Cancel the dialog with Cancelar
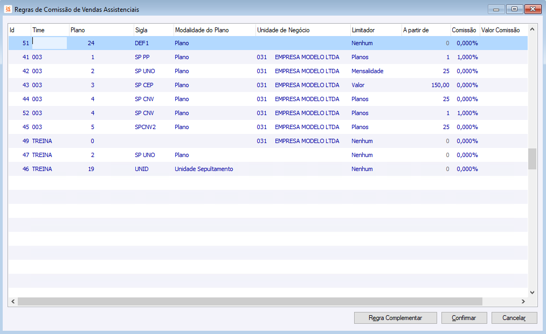 click(514, 318)
